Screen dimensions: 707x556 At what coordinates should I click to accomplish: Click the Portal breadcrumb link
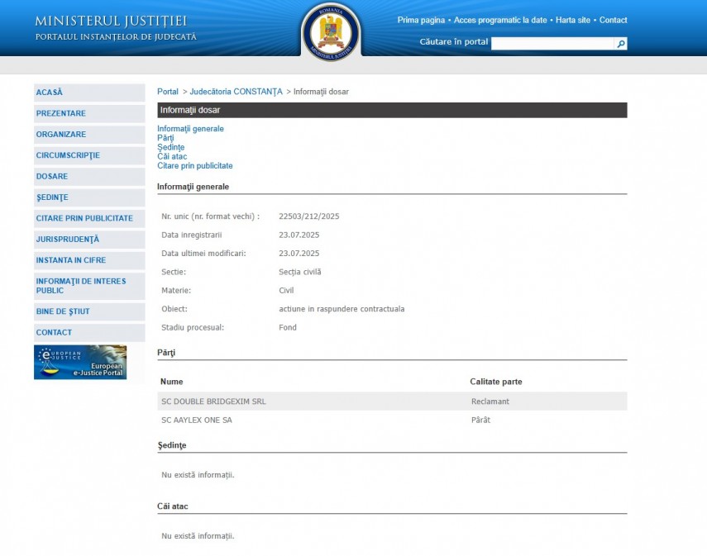tap(168, 92)
